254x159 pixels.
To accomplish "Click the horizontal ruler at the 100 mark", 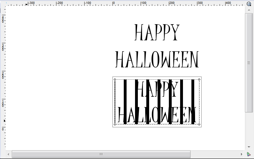I will 141,3.
